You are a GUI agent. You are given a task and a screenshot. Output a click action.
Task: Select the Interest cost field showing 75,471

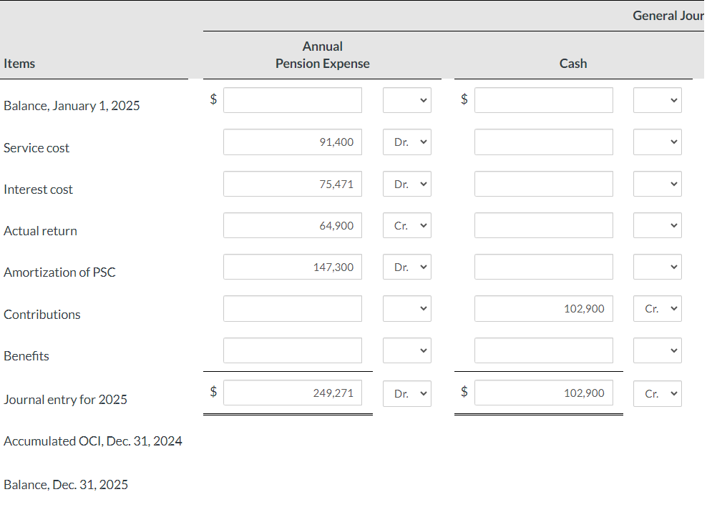coord(292,184)
